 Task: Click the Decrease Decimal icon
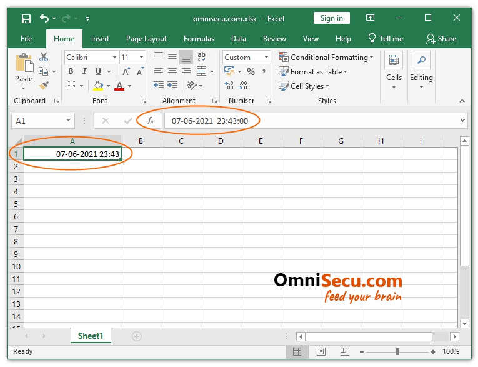pyautogui.click(x=243, y=86)
